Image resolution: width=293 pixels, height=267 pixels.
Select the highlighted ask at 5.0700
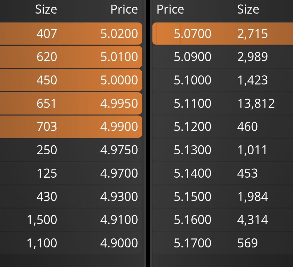(x=223, y=34)
